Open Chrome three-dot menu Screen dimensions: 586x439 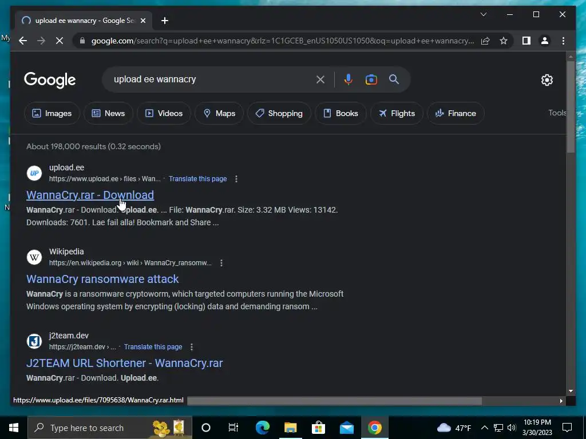(563, 41)
